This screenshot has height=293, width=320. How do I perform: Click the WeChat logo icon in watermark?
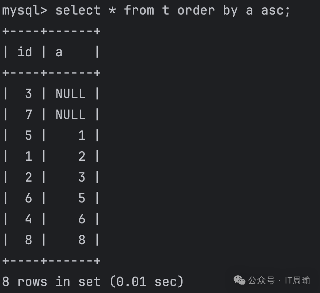point(239,280)
